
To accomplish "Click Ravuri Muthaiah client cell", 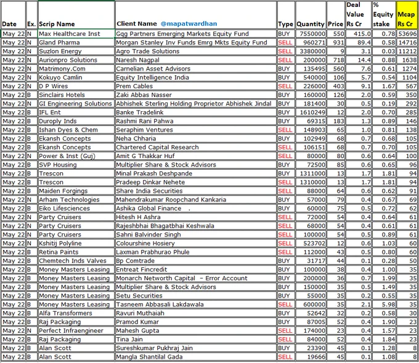I will pyautogui.click(x=196, y=313).
